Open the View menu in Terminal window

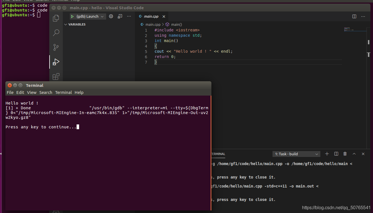[32, 92]
